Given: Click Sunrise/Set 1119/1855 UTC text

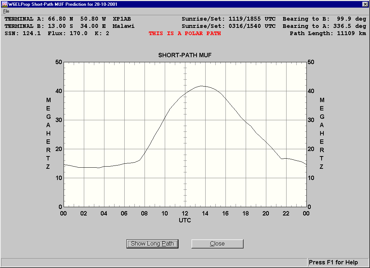Looking at the screenshot, I should tap(228, 19).
